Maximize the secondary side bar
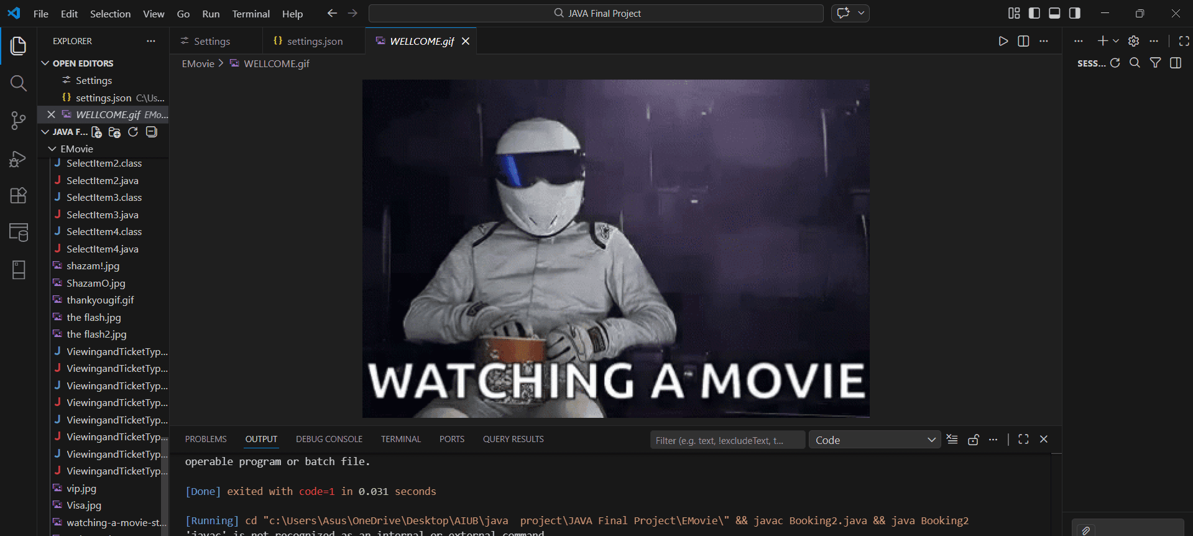The width and height of the screenshot is (1193, 536). coord(1184,40)
